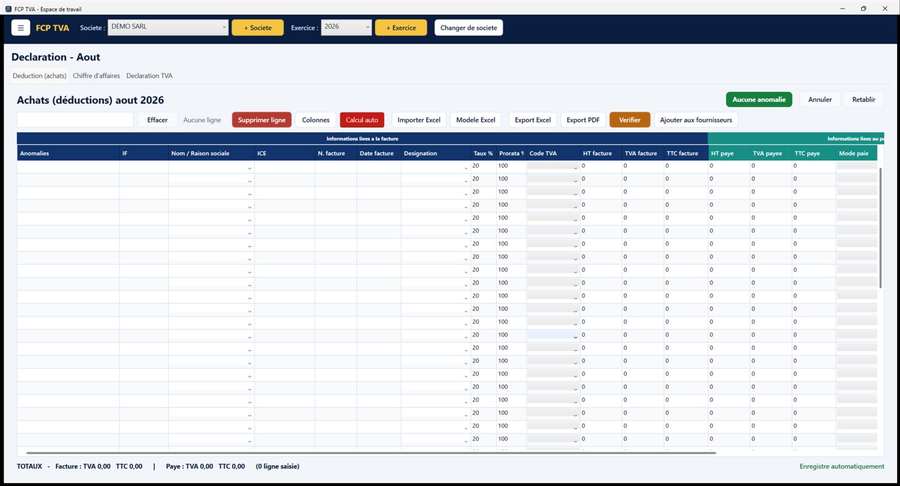Open Code TVA dropdown in second row
The height and width of the screenshot is (486, 900).
click(x=553, y=179)
